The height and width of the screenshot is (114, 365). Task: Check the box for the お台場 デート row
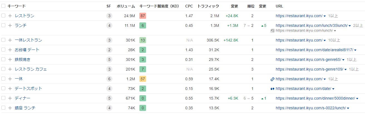click(3, 50)
